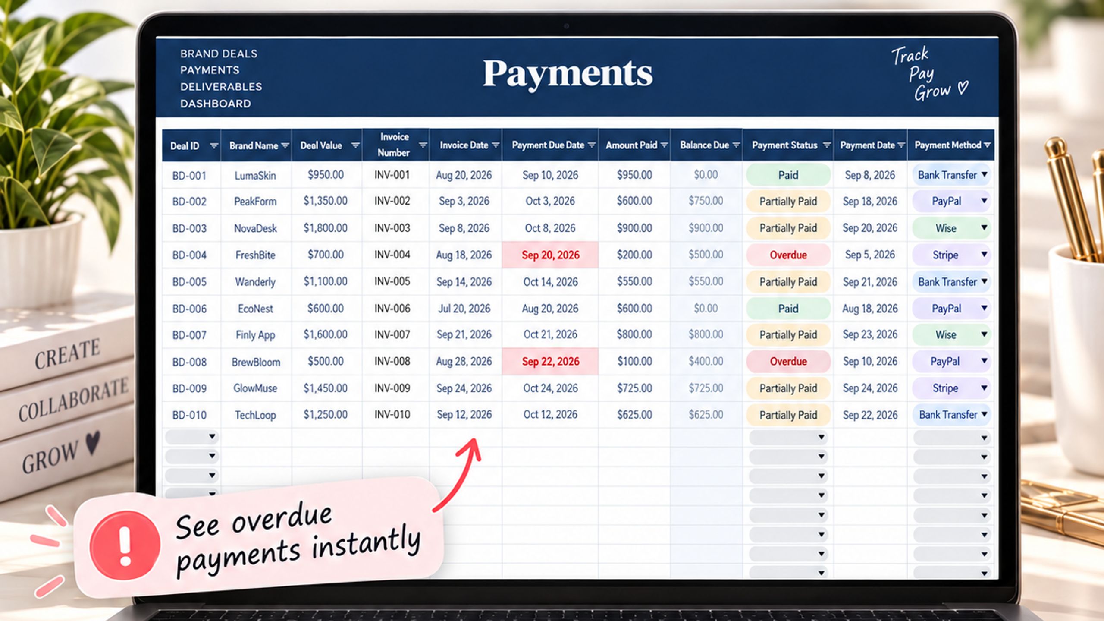This screenshot has height=621, width=1104.
Task: Open the Amount Paid column filter icon
Action: [x=664, y=145]
